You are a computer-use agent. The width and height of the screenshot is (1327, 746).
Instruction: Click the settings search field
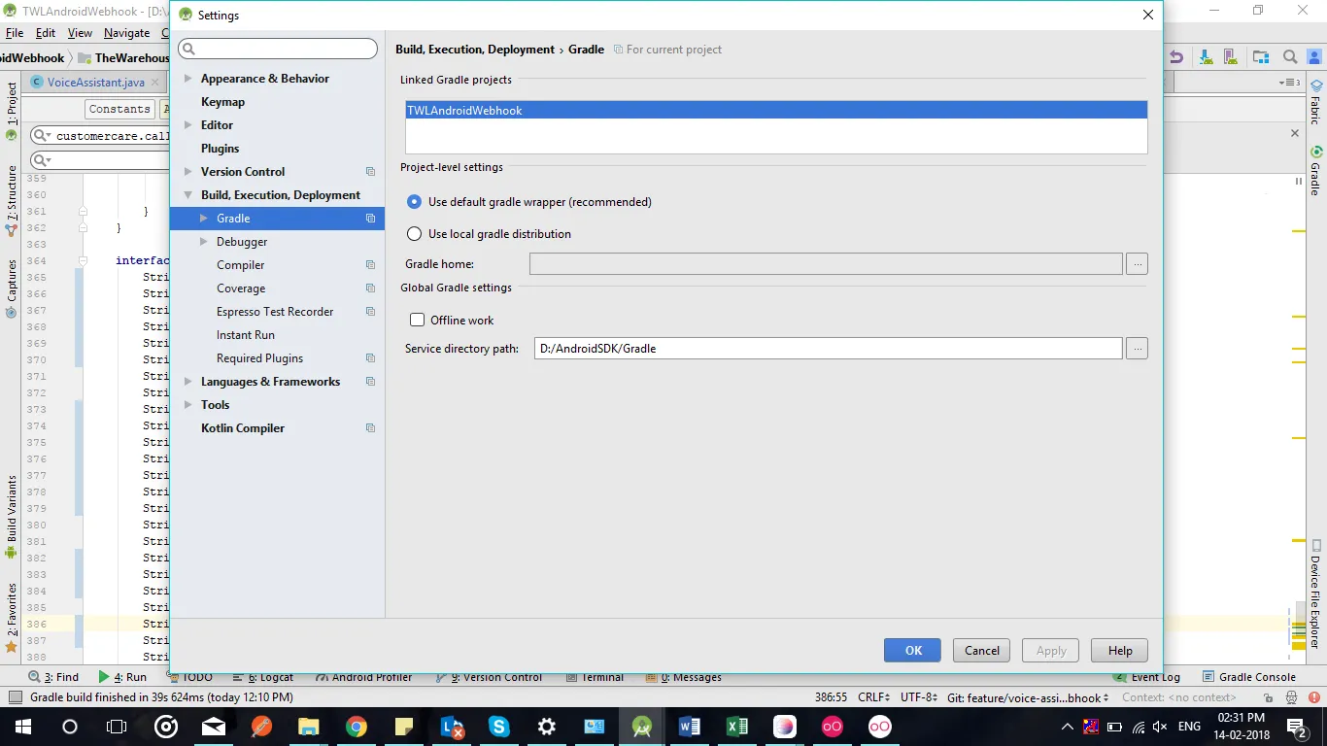(278, 49)
